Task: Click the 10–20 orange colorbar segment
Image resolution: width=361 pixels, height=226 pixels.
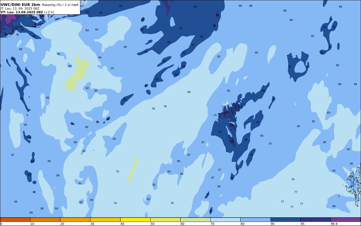Action: click(45, 220)
